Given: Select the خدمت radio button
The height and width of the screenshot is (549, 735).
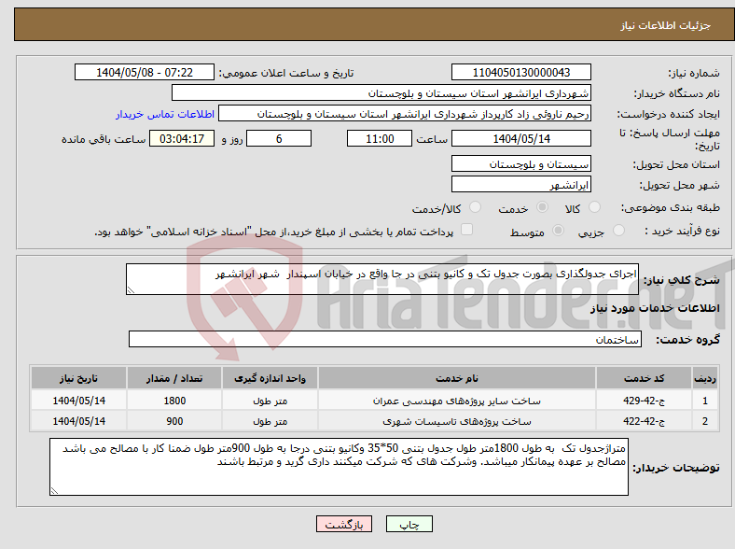Looking at the screenshot, I should [x=542, y=207].
